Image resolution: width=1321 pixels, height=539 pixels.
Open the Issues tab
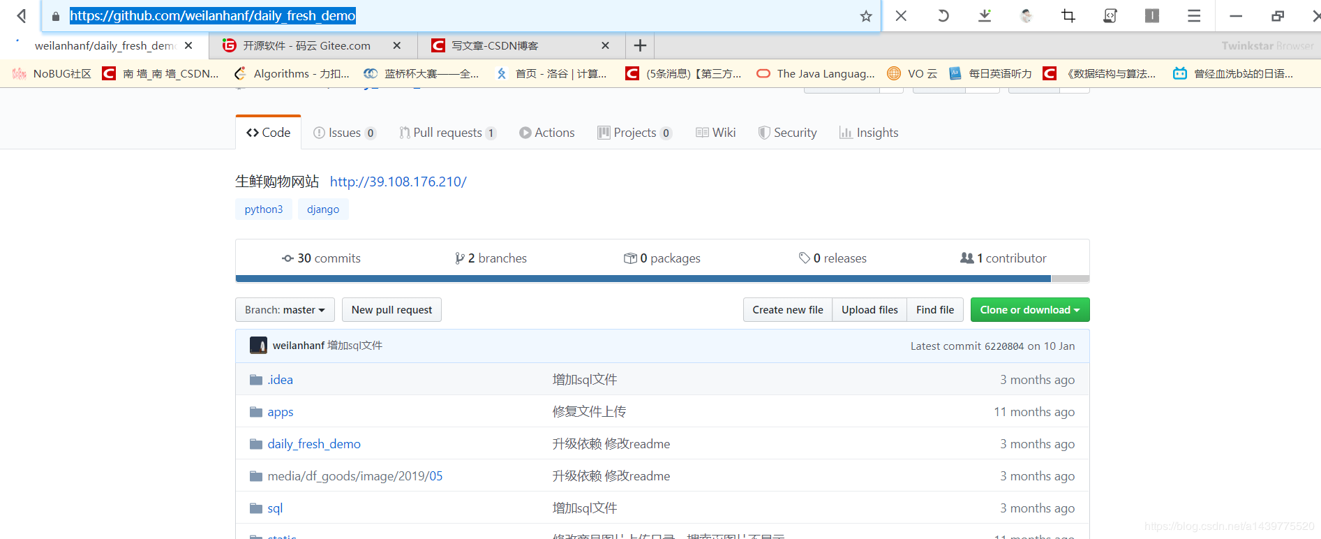coord(345,133)
